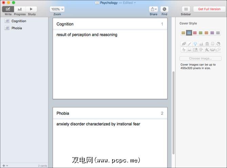Choose the speech bubbles cover icon
This screenshot has width=227, height=168.
219,50
